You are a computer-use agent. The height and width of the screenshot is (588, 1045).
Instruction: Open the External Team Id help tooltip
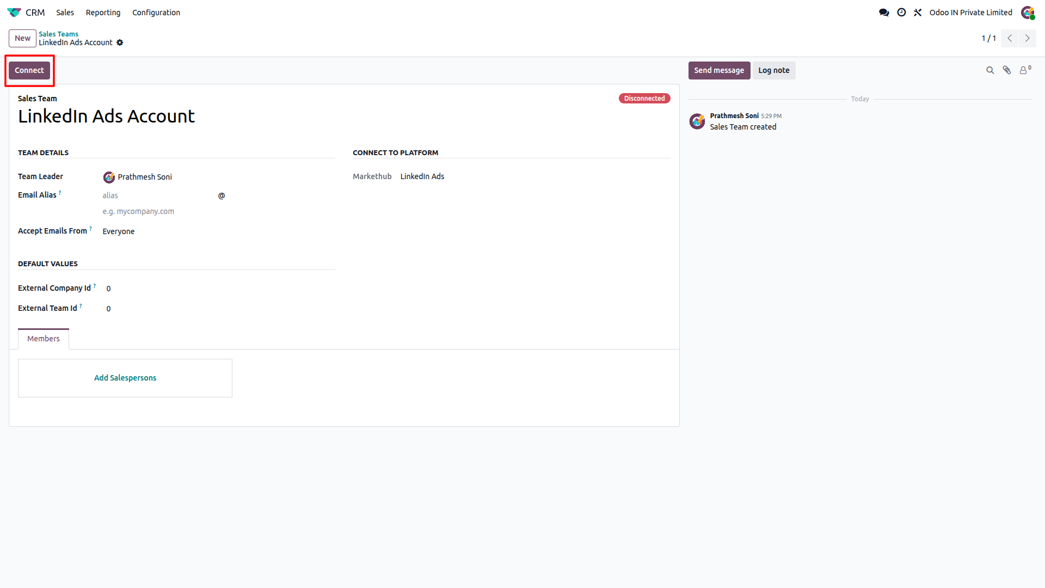[81, 306]
